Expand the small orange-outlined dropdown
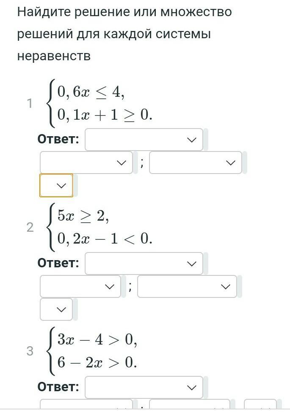 tap(56, 185)
